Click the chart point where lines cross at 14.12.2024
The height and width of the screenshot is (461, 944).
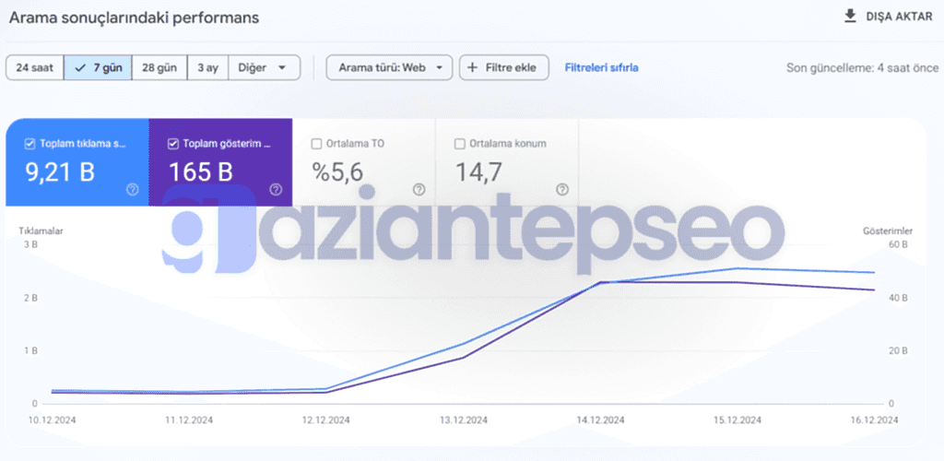click(601, 282)
